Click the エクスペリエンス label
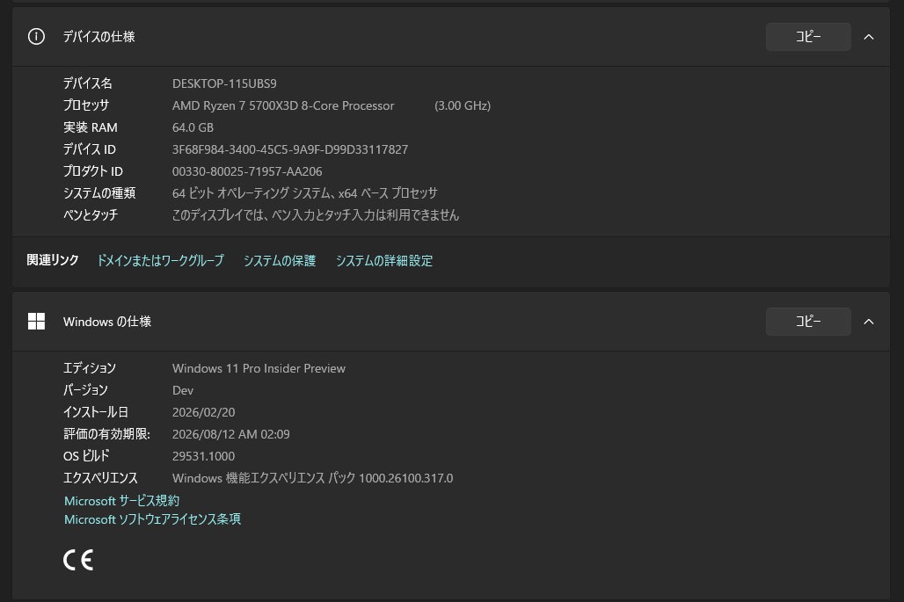904x602 pixels. (x=100, y=477)
